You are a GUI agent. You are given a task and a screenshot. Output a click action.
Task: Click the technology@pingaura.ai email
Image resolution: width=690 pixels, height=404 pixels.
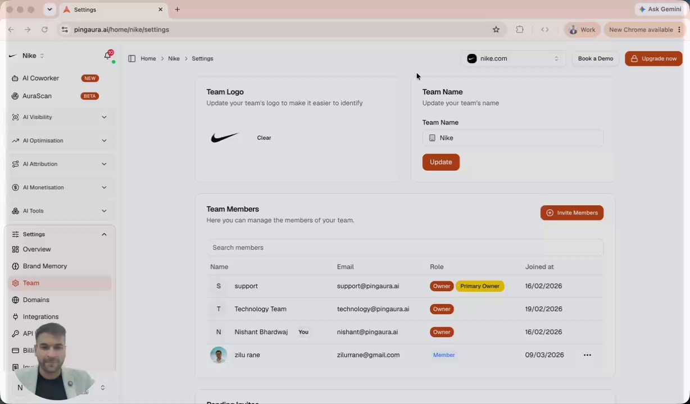point(373,309)
